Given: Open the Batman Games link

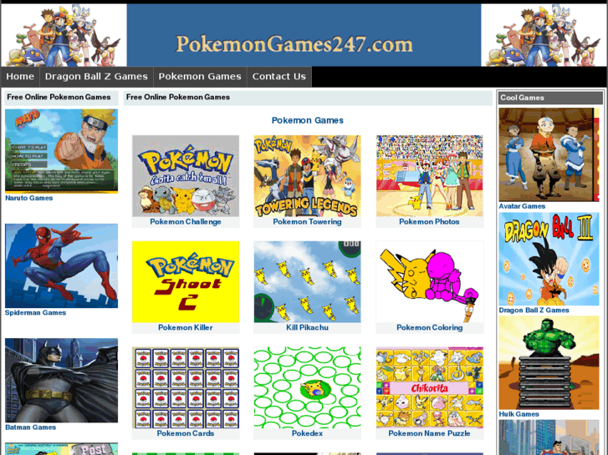Looking at the screenshot, I should point(31,427).
